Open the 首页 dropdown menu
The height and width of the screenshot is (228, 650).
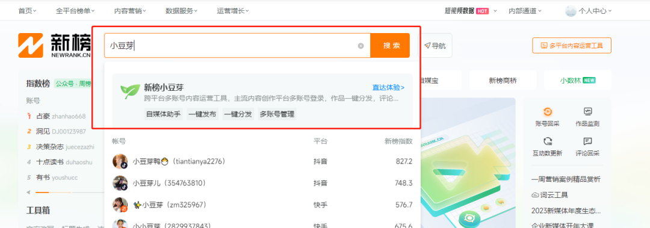point(27,11)
